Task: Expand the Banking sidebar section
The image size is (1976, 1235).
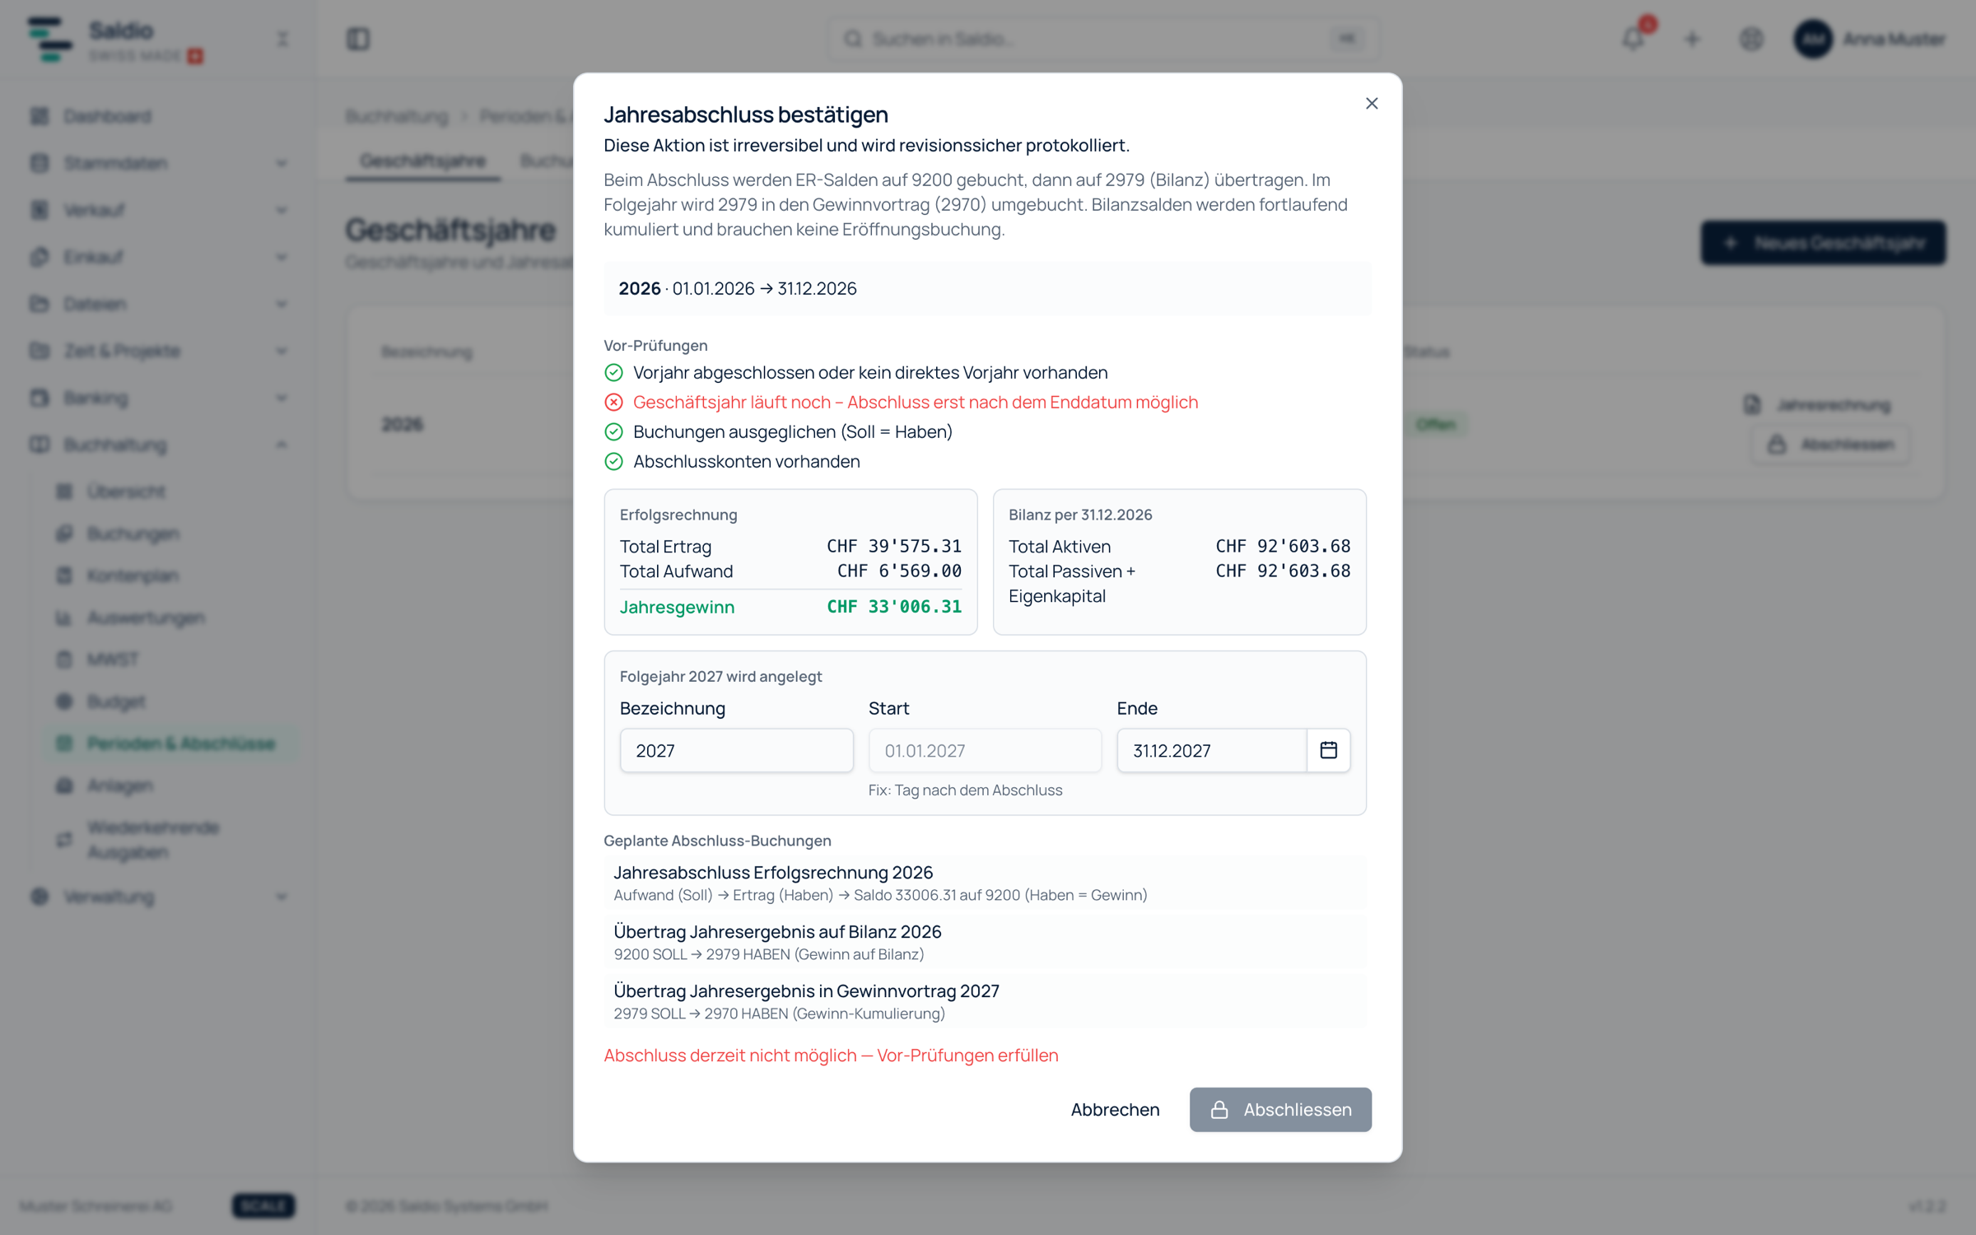Action: coord(158,398)
